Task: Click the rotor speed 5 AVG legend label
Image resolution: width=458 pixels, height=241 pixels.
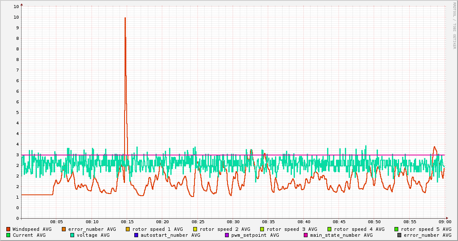Action: pos(426,229)
